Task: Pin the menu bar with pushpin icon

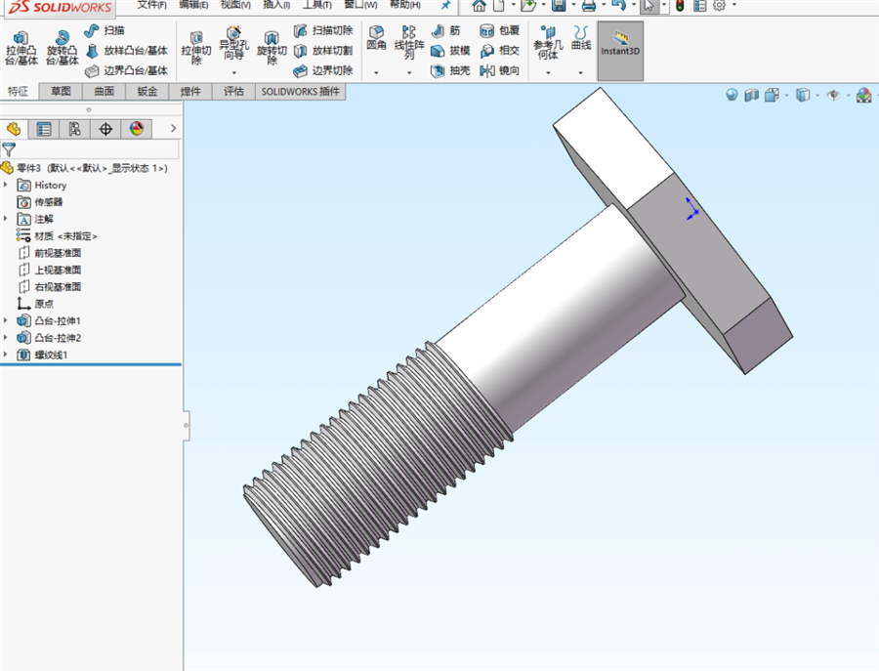Action: 445,5
